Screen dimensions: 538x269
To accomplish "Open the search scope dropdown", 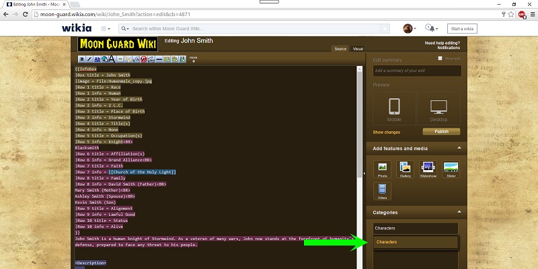I will coord(125,28).
